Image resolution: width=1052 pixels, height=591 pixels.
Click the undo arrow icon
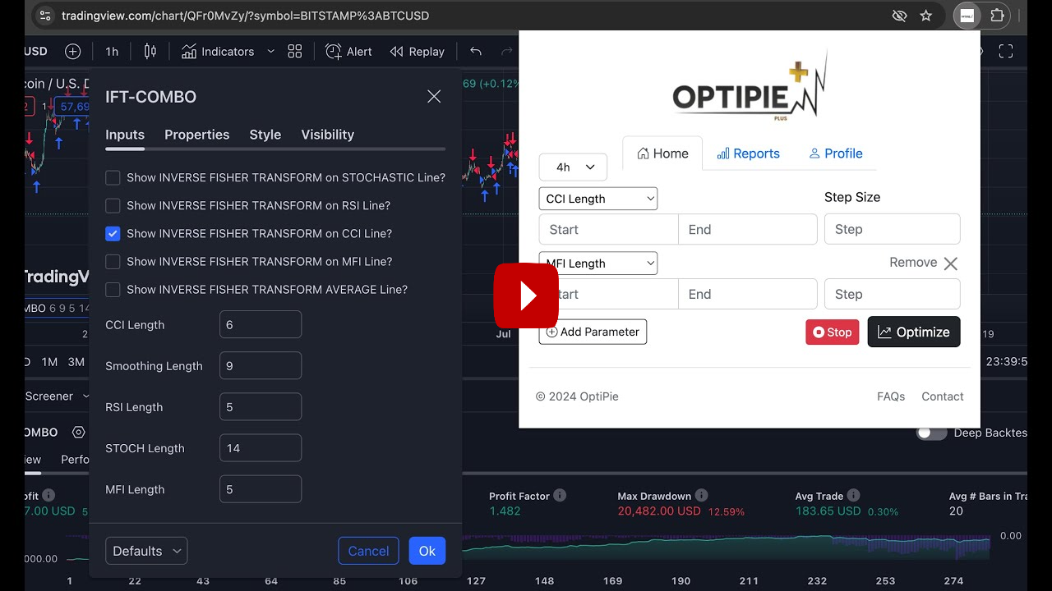coord(476,51)
